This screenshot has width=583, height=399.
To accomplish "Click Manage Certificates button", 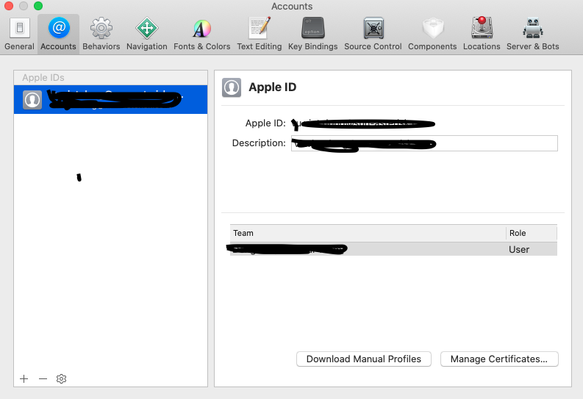I will point(499,359).
